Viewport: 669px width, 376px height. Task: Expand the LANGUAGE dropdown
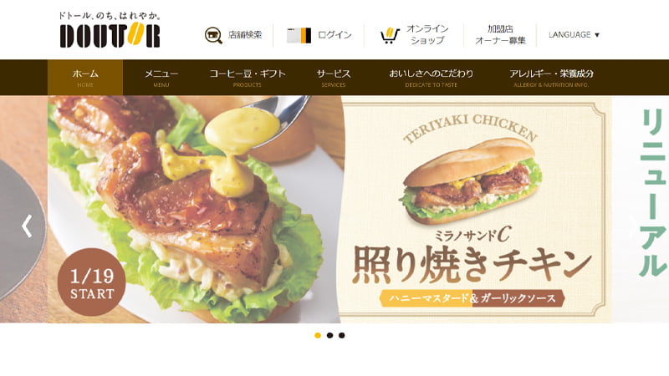(574, 34)
